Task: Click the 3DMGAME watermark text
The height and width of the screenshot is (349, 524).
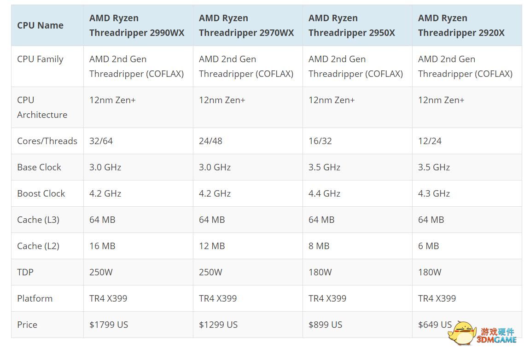Action: 497,336
